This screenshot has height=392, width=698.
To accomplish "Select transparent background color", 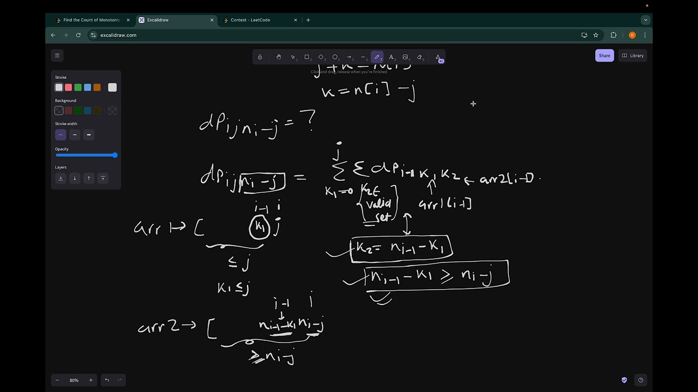I will coord(59,111).
